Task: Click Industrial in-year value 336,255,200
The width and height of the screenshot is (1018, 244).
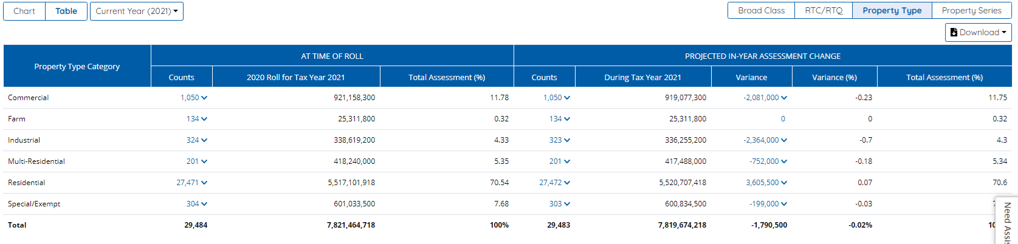Action: [686, 140]
